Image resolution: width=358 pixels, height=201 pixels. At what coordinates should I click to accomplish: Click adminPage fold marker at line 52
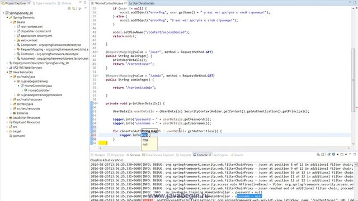(x=97, y=76)
